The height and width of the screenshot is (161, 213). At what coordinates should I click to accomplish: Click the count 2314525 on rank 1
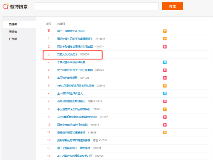(100, 39)
